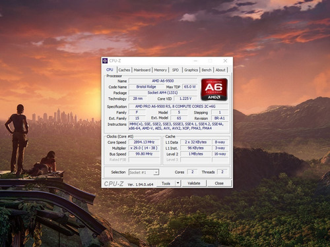Open the Socket #1 selection dropdown

click(x=144, y=173)
